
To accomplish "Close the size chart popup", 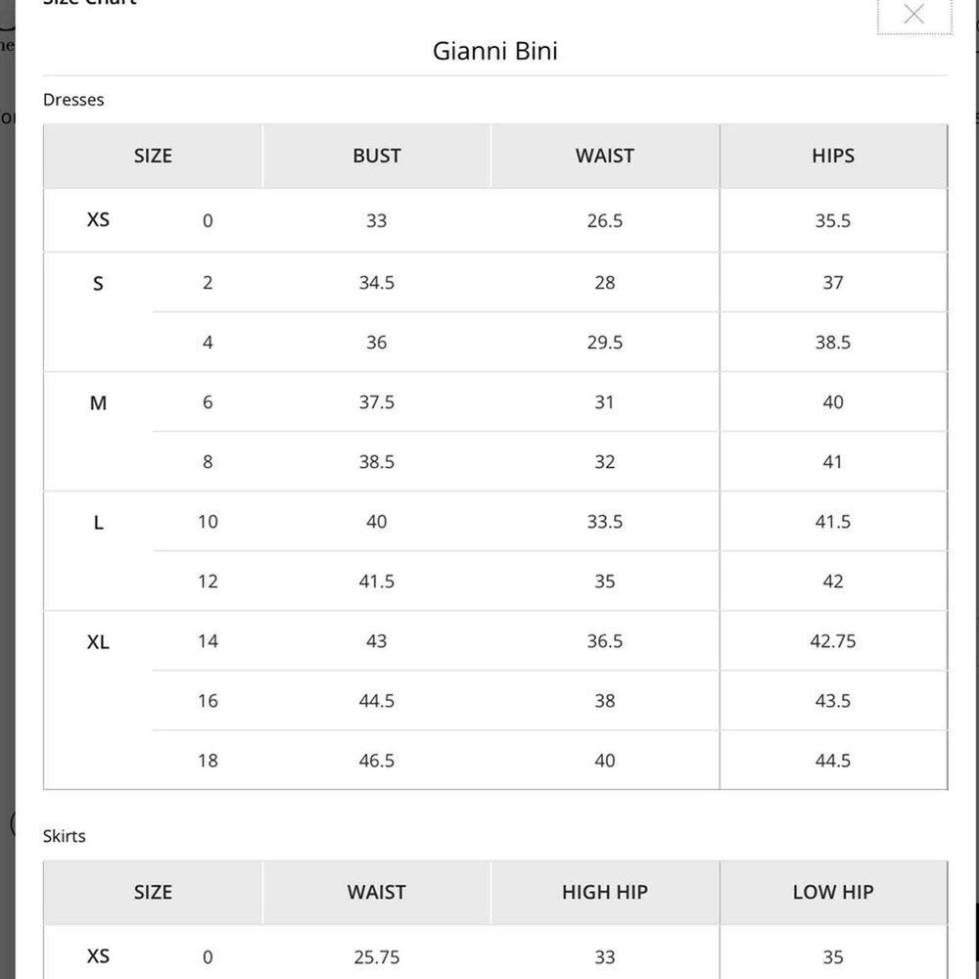I will pos(913,14).
